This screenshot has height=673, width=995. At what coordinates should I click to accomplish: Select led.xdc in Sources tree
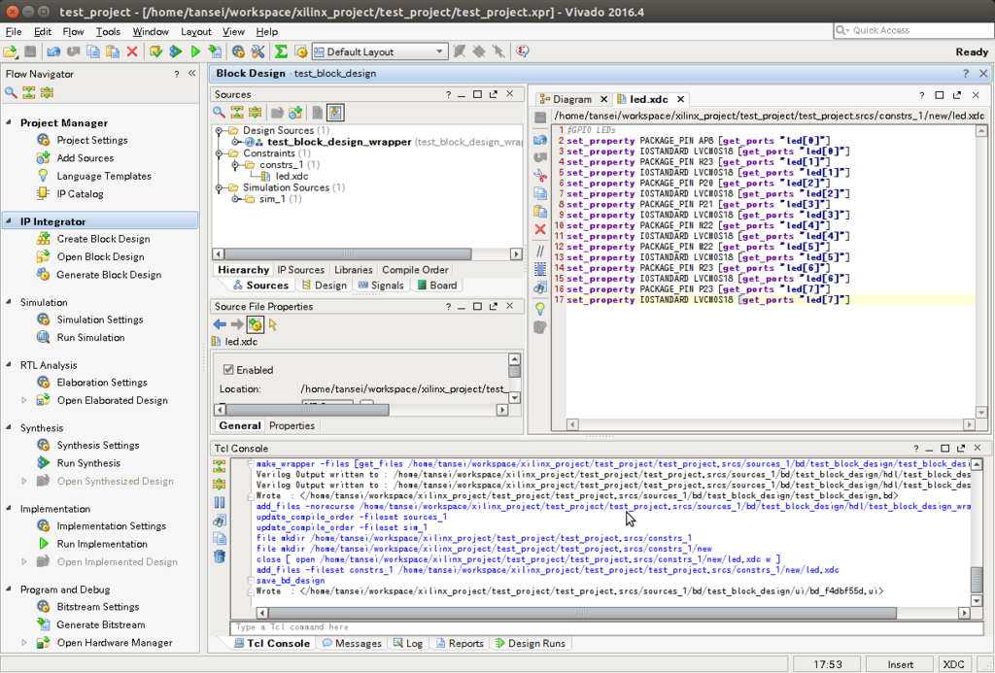tap(292, 177)
